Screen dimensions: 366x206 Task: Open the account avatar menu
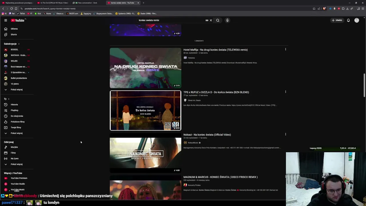coord(357,20)
